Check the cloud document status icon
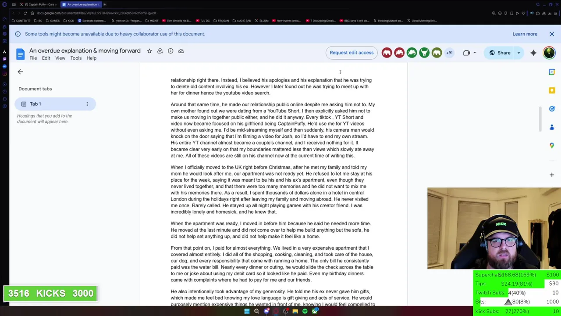 [x=181, y=51]
